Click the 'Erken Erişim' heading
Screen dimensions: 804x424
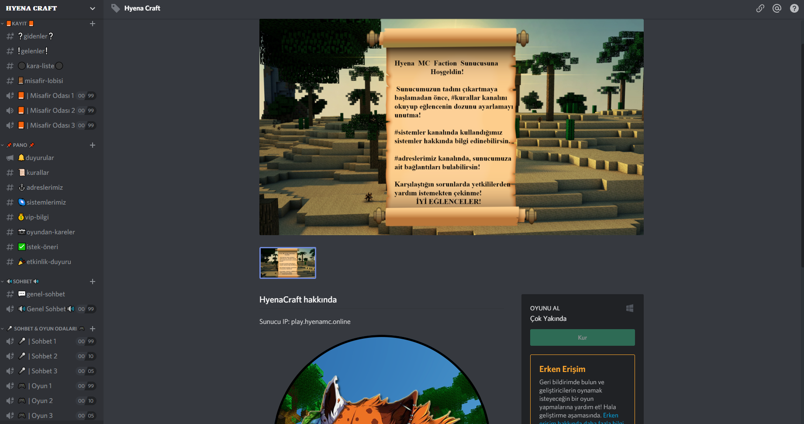click(562, 369)
